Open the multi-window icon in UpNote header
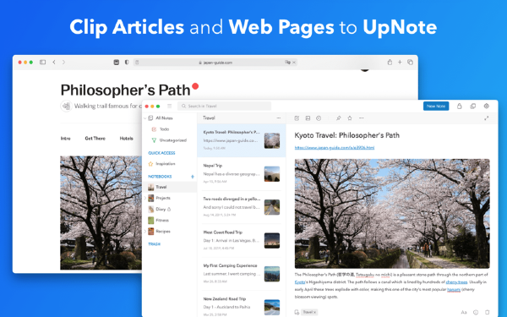This screenshot has width=507, height=317. (x=472, y=107)
